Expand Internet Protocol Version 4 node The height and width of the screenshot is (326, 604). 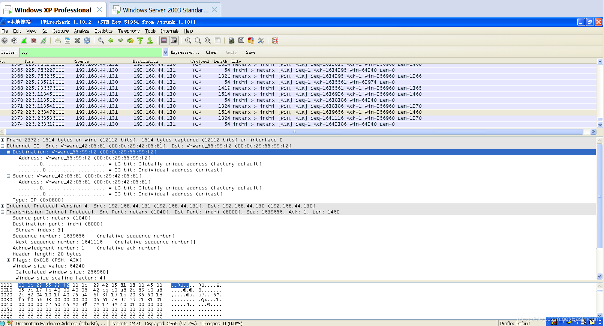click(3, 206)
